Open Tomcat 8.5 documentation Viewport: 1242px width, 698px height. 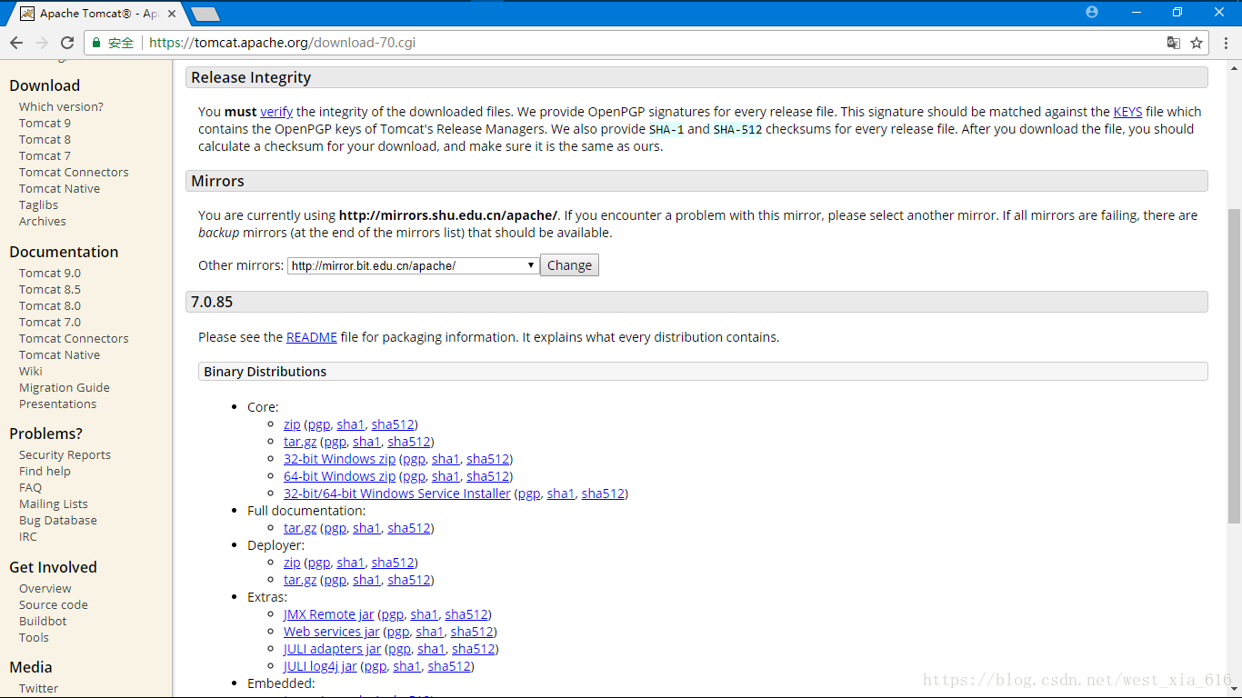click(x=49, y=289)
